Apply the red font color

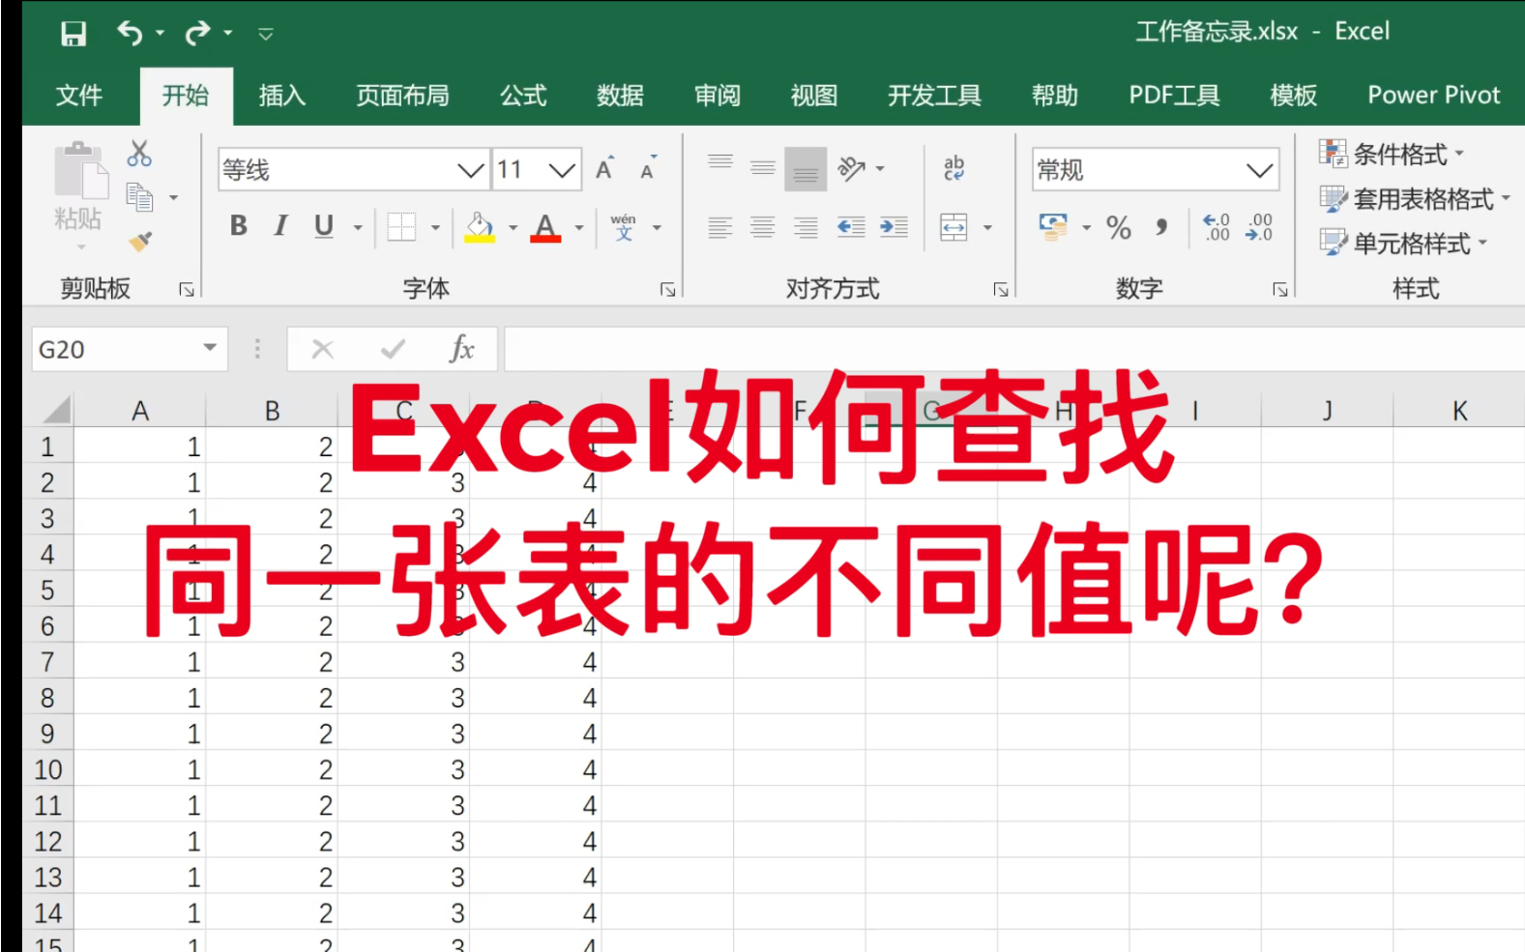pos(545,227)
